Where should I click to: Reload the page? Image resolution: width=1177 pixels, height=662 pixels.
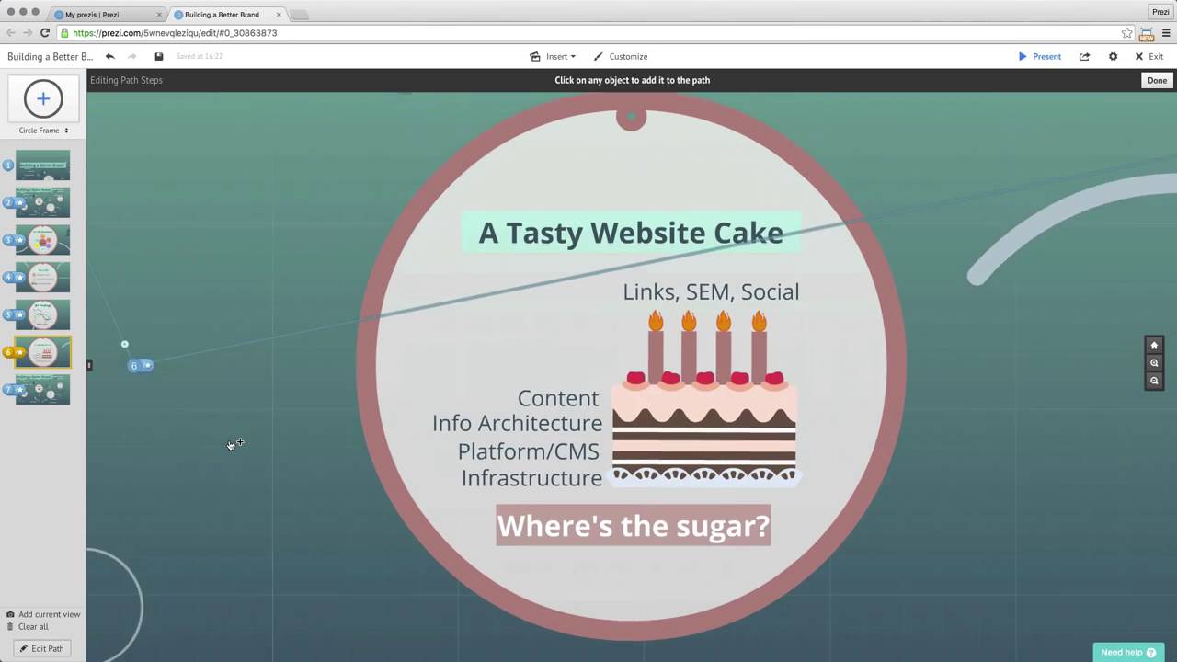pos(44,33)
